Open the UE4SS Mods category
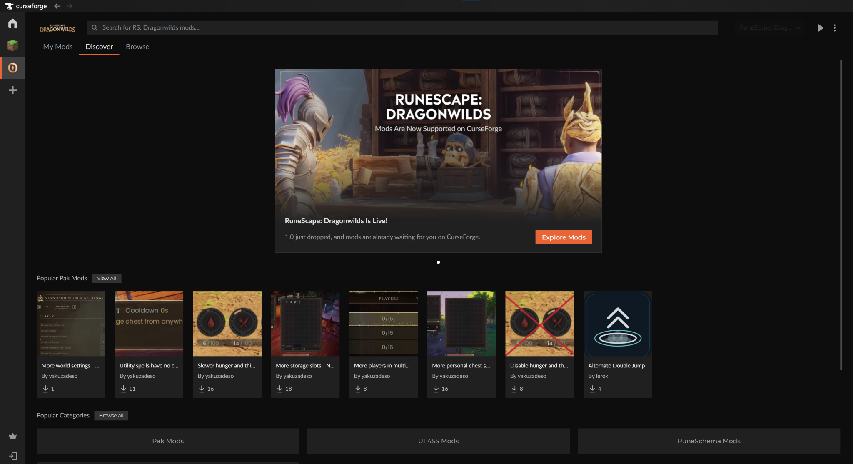Screen dimensions: 853x464 click(438, 441)
